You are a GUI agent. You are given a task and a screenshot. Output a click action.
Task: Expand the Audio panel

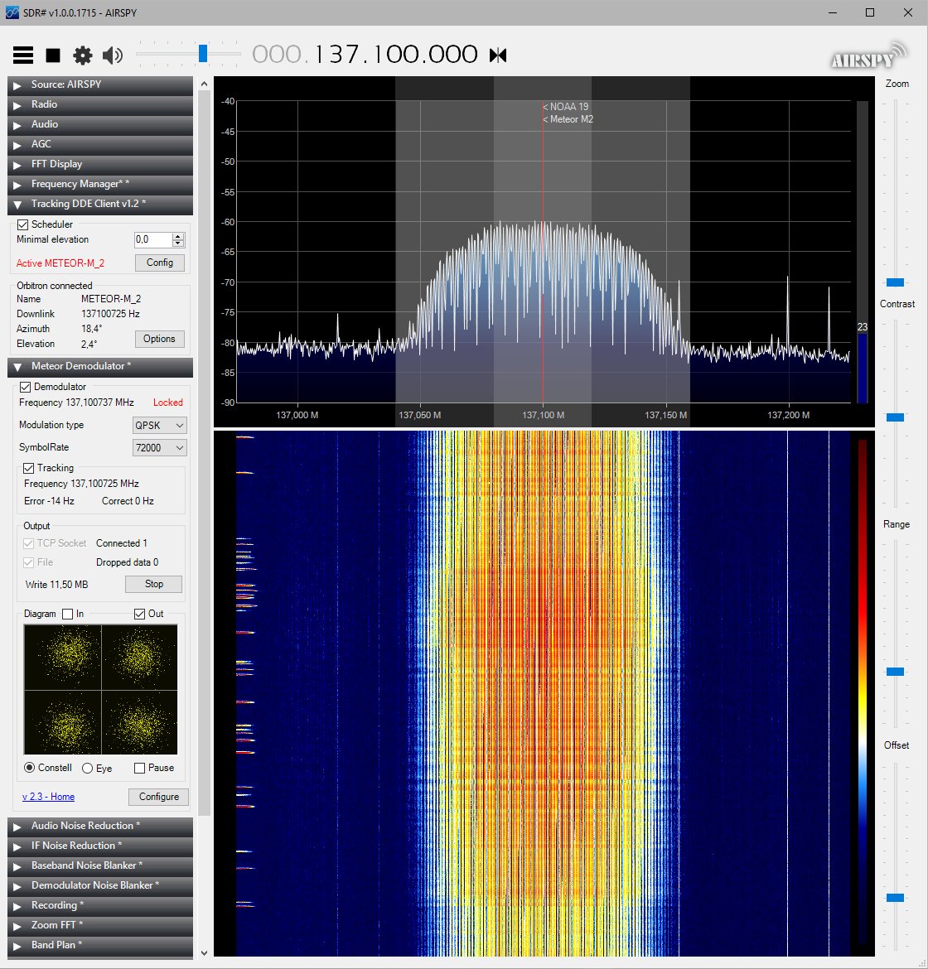100,124
